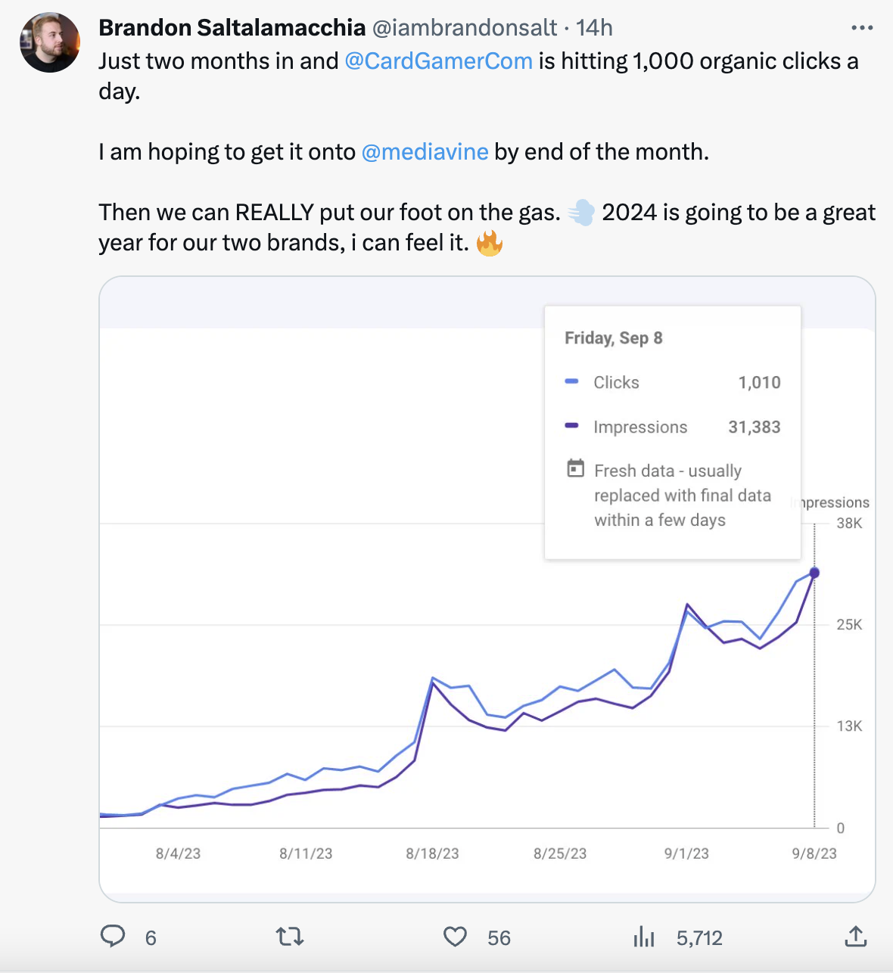The height and width of the screenshot is (973, 893).
Task: Open the tweet analytics bar chart icon
Action: [x=644, y=937]
